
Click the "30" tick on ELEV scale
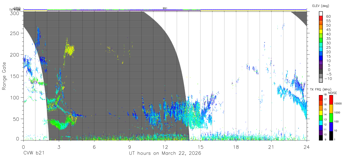coord(328,43)
